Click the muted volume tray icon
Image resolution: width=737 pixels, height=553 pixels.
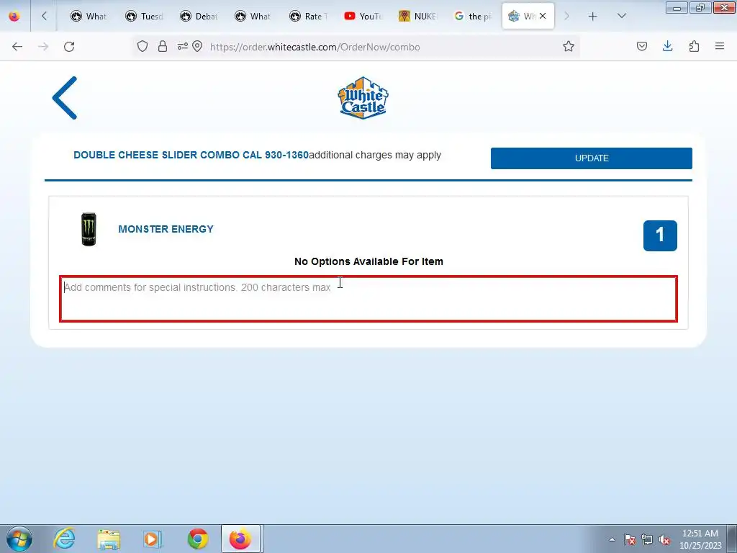pos(664,539)
